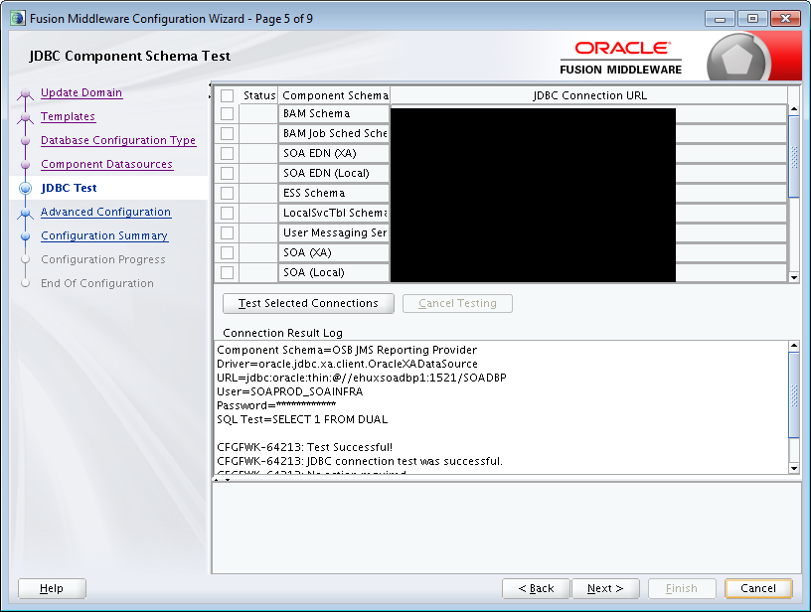Check the BAM Schema row checkbox
This screenshot has height=612, width=811.
226,113
